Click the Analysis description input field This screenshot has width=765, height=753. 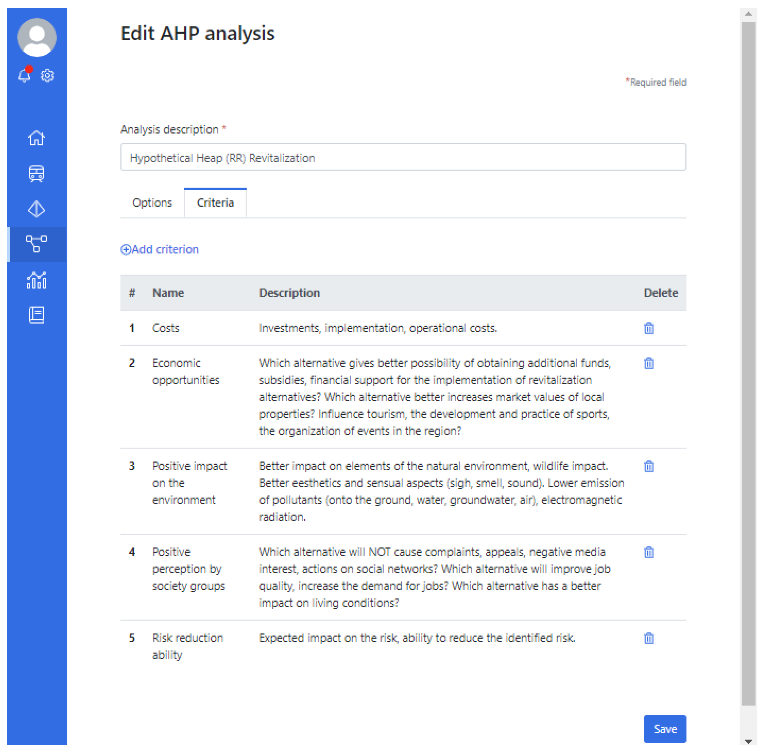click(403, 158)
